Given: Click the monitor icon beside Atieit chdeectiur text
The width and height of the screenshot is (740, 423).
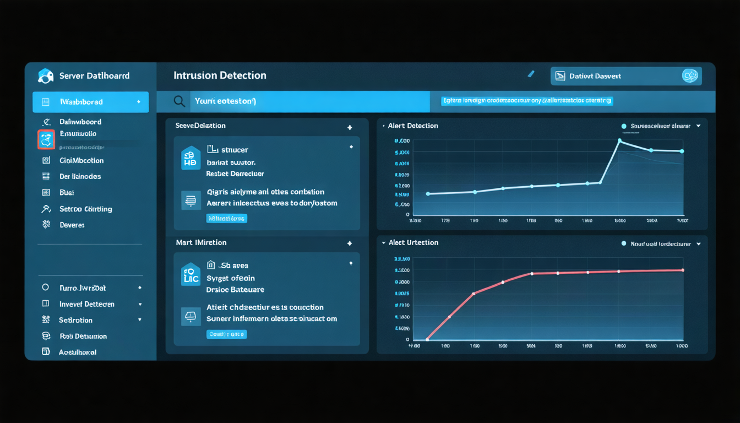Looking at the screenshot, I should (191, 316).
